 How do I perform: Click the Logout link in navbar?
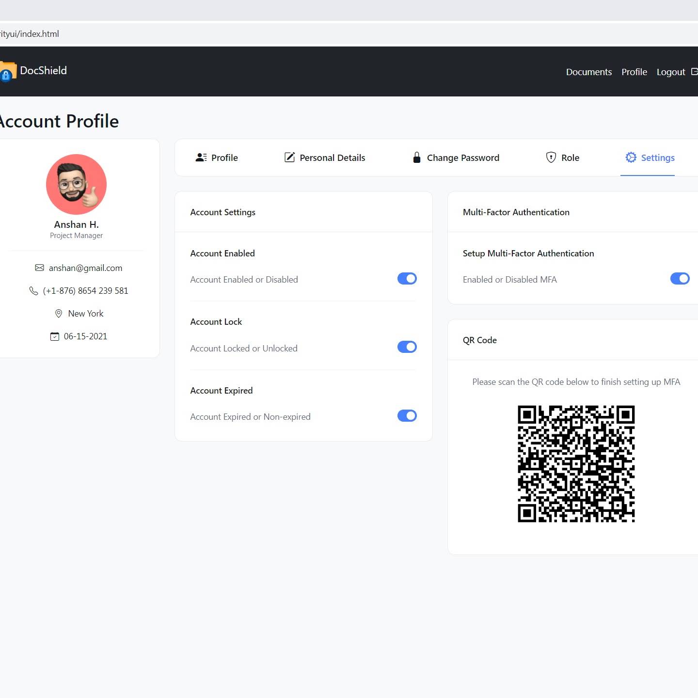point(671,72)
